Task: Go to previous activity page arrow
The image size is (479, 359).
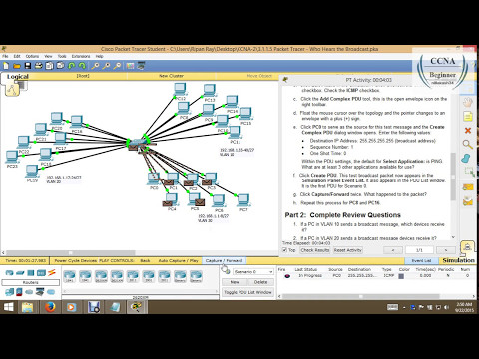Action: click(x=393, y=250)
